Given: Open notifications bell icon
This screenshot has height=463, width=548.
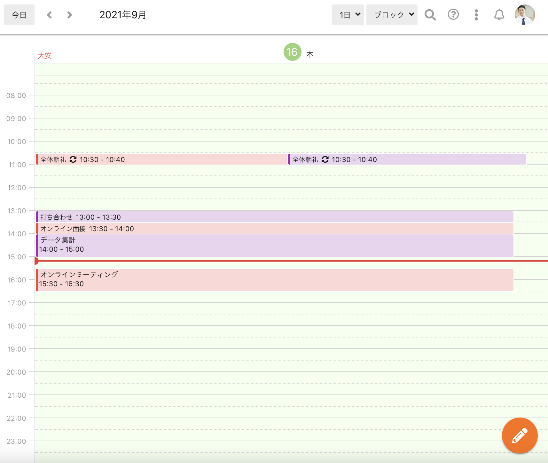Looking at the screenshot, I should click(x=499, y=15).
